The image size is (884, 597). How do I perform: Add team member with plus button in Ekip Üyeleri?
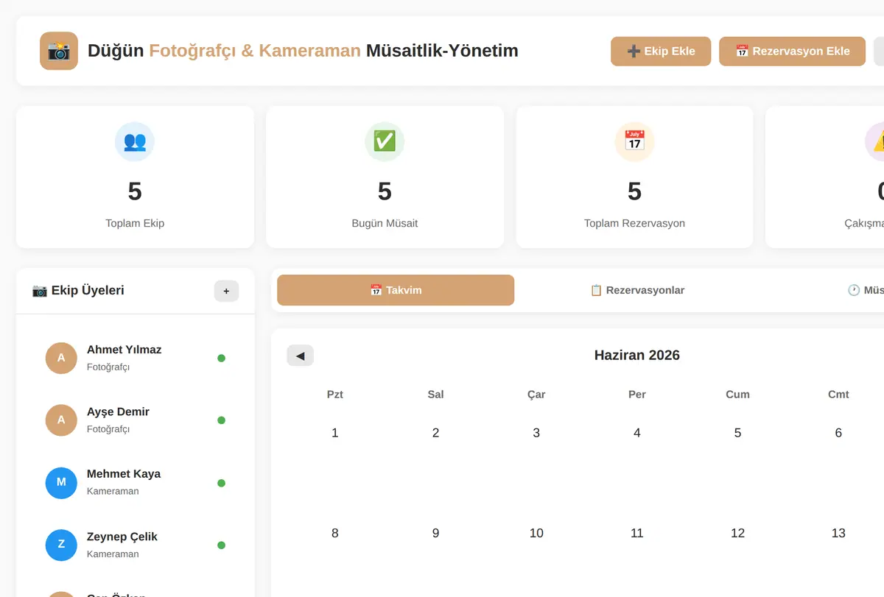226,291
